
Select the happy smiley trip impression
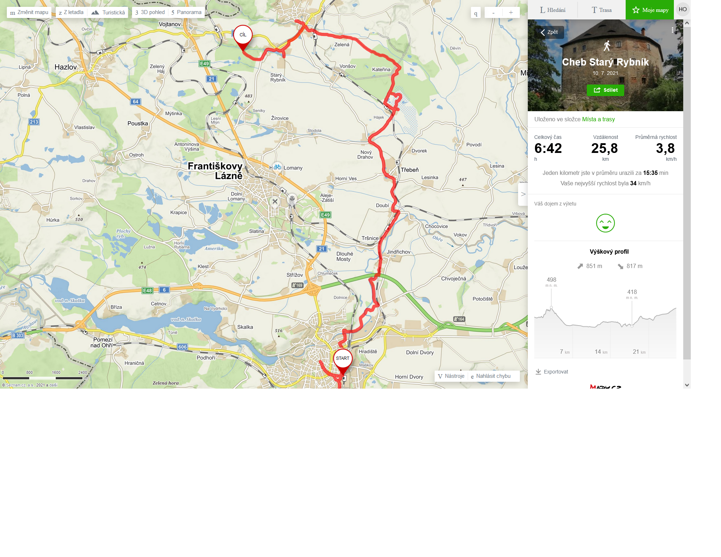605,223
